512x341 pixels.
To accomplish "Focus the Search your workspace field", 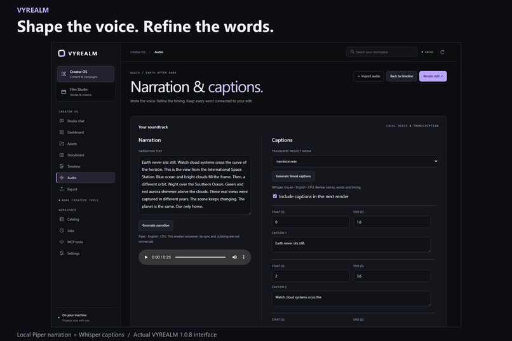I will pos(382,52).
